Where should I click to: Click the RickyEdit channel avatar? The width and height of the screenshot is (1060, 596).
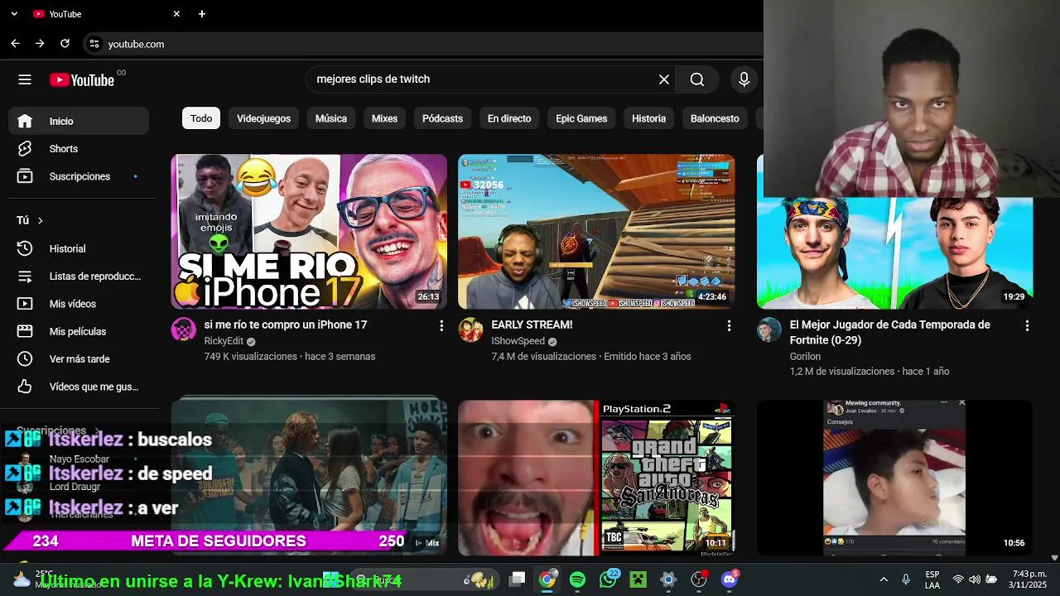coord(183,329)
